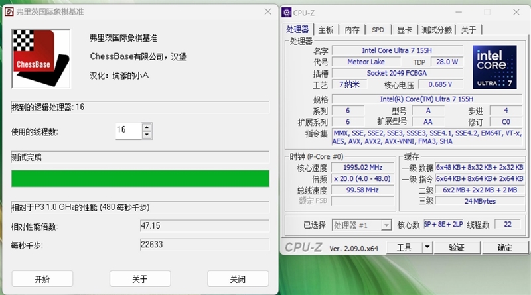Minimize the CPU-Z window
The width and height of the screenshot is (531, 295).
(459, 12)
